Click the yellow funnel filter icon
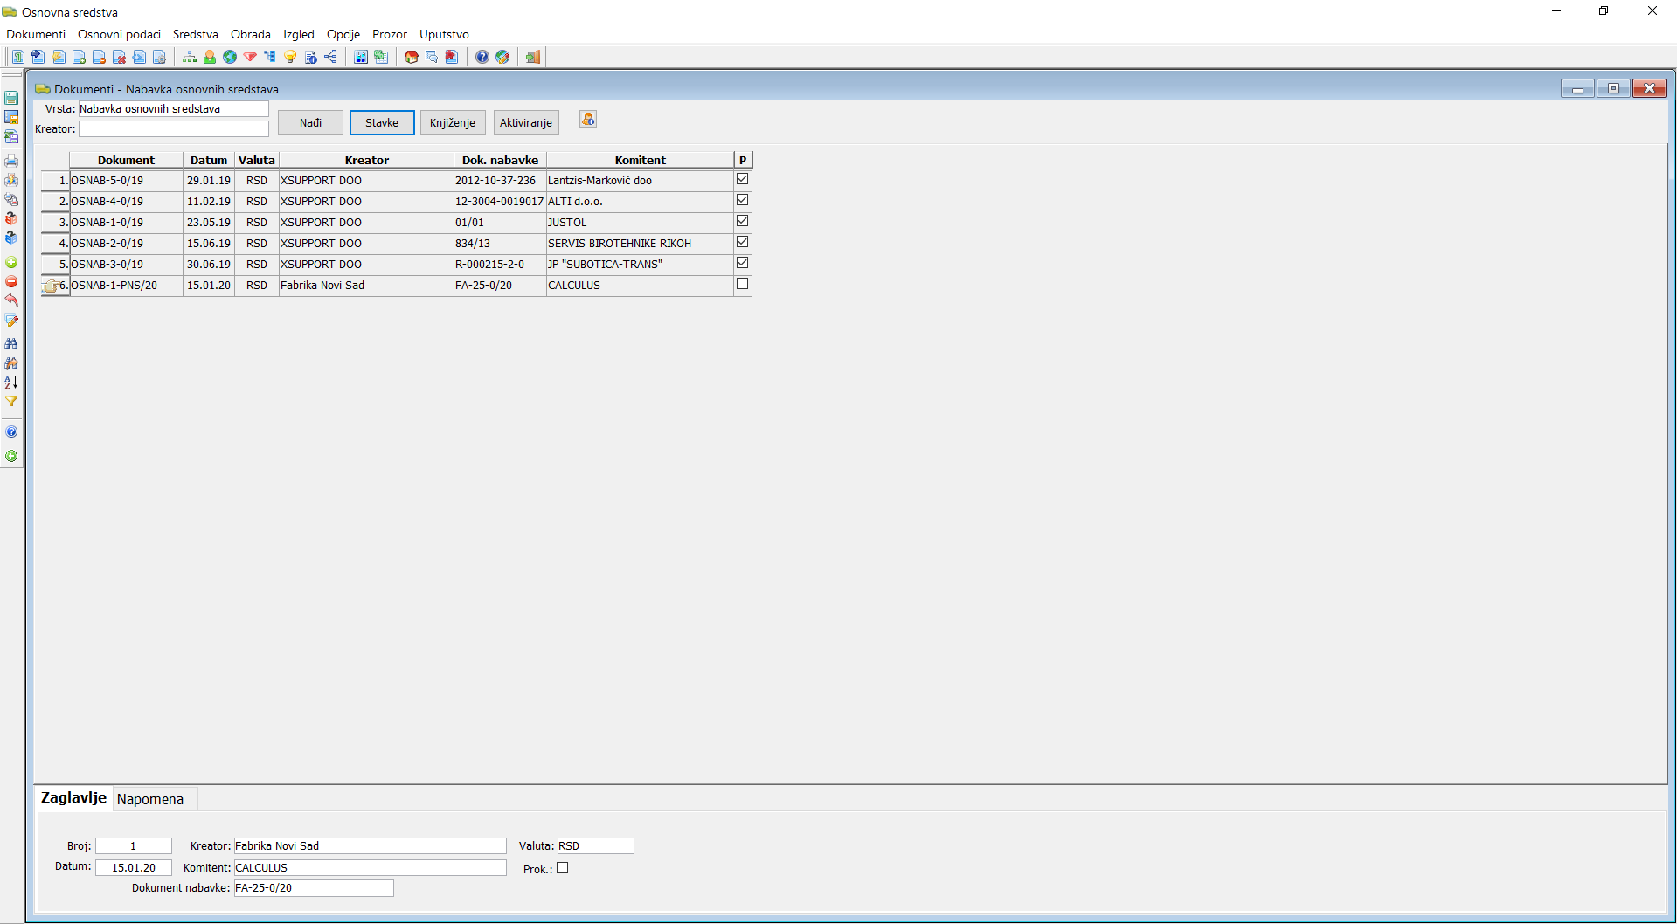Screen dimensions: 1677x924 pos(11,402)
